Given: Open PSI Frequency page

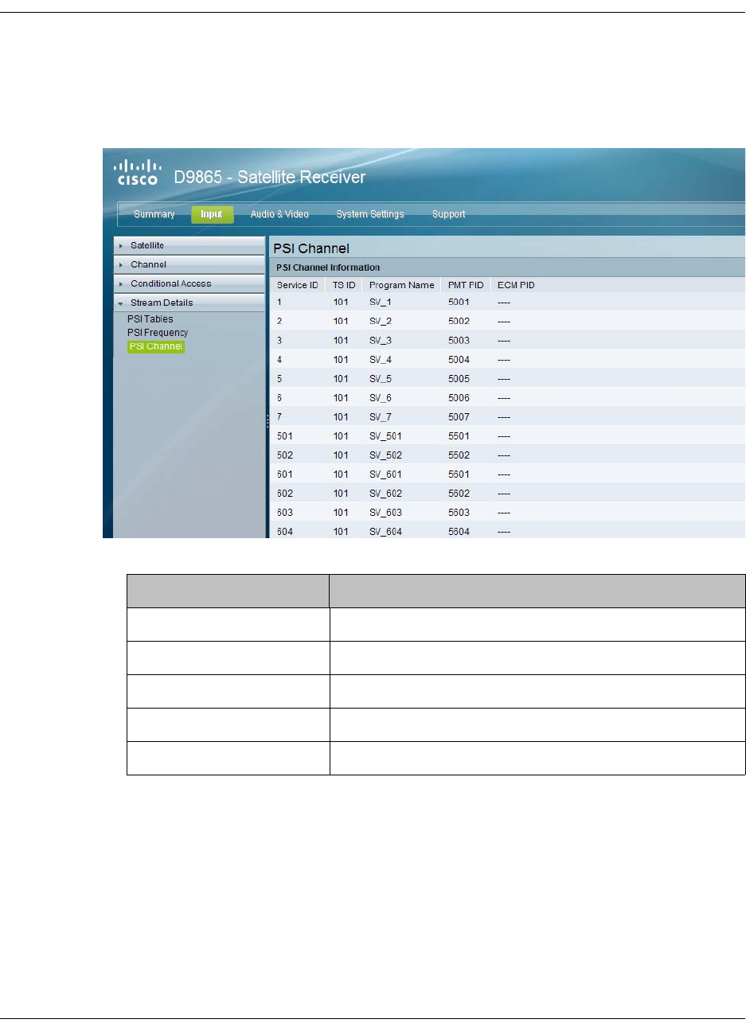Looking at the screenshot, I should (x=158, y=333).
